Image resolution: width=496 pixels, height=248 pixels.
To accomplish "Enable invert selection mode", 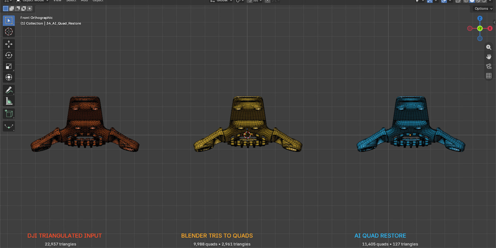I will coord(24,8).
